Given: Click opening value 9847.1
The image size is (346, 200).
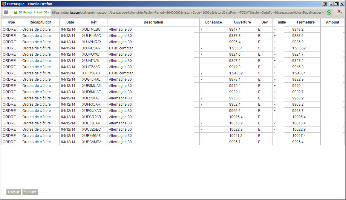Looking at the screenshot, I should [x=235, y=29].
